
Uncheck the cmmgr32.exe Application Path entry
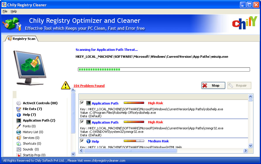point(82,122)
